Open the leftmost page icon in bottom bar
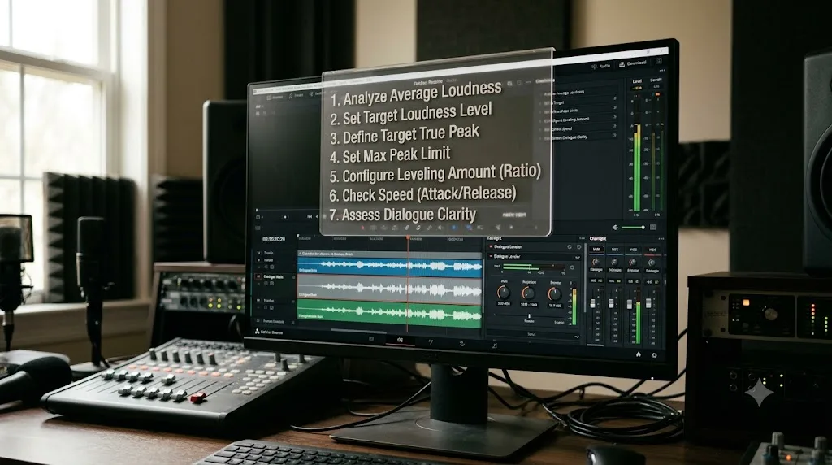This screenshot has width=832, height=465. (x=370, y=339)
